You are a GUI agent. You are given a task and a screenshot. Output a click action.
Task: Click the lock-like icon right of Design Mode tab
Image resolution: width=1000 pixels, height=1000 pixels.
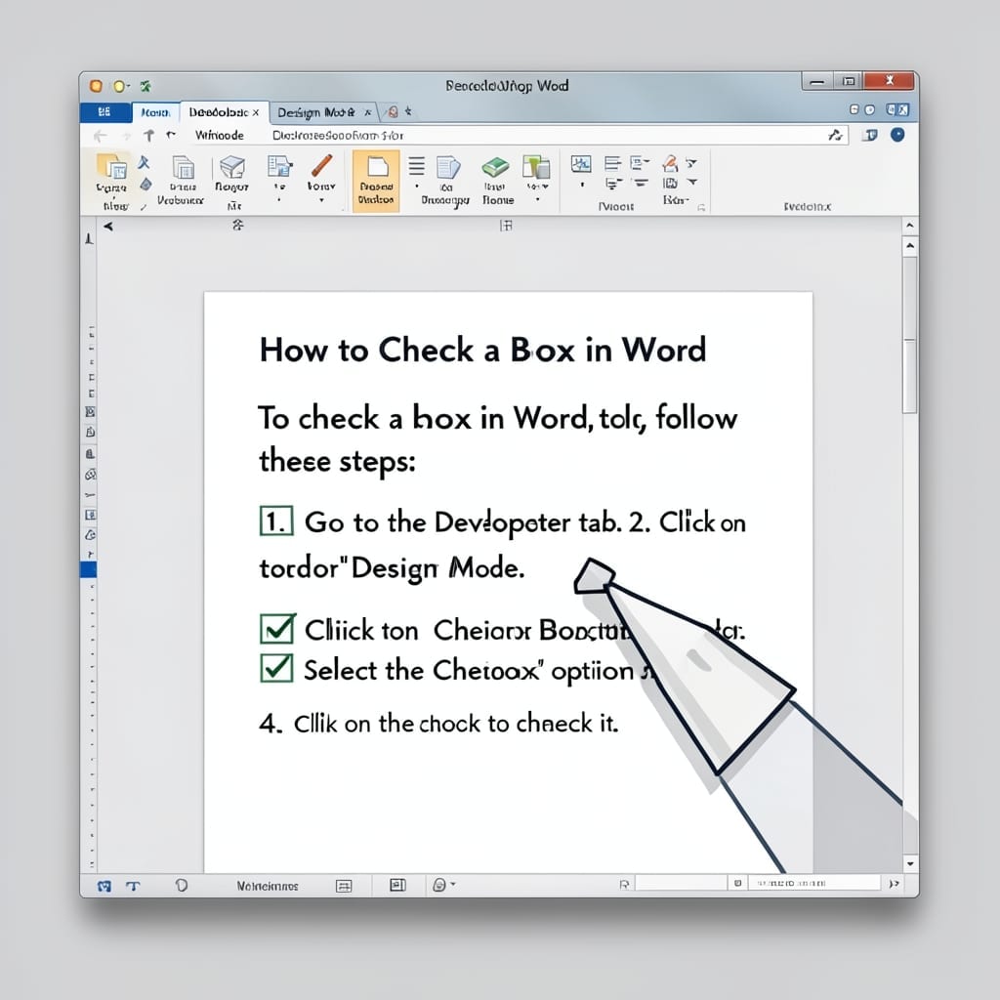click(393, 112)
